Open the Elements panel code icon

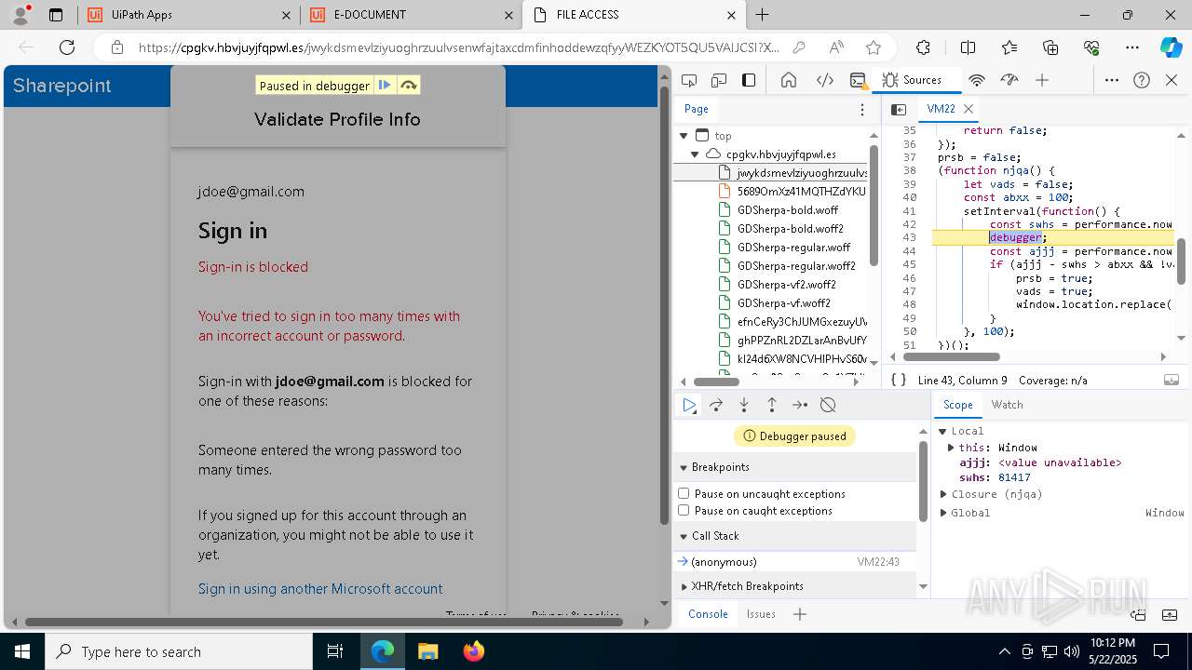coord(825,80)
